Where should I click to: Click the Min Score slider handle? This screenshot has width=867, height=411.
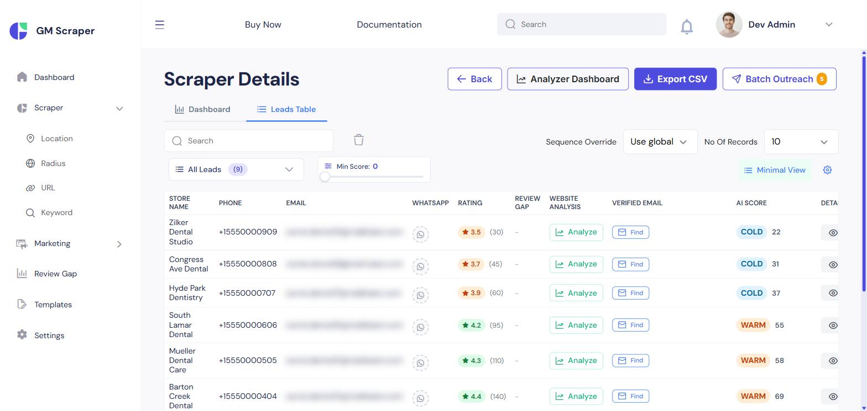pyautogui.click(x=325, y=177)
